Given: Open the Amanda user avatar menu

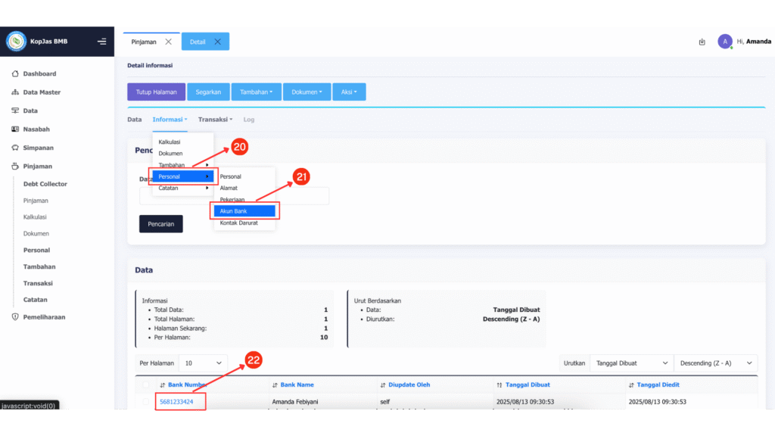Looking at the screenshot, I should click(724, 42).
